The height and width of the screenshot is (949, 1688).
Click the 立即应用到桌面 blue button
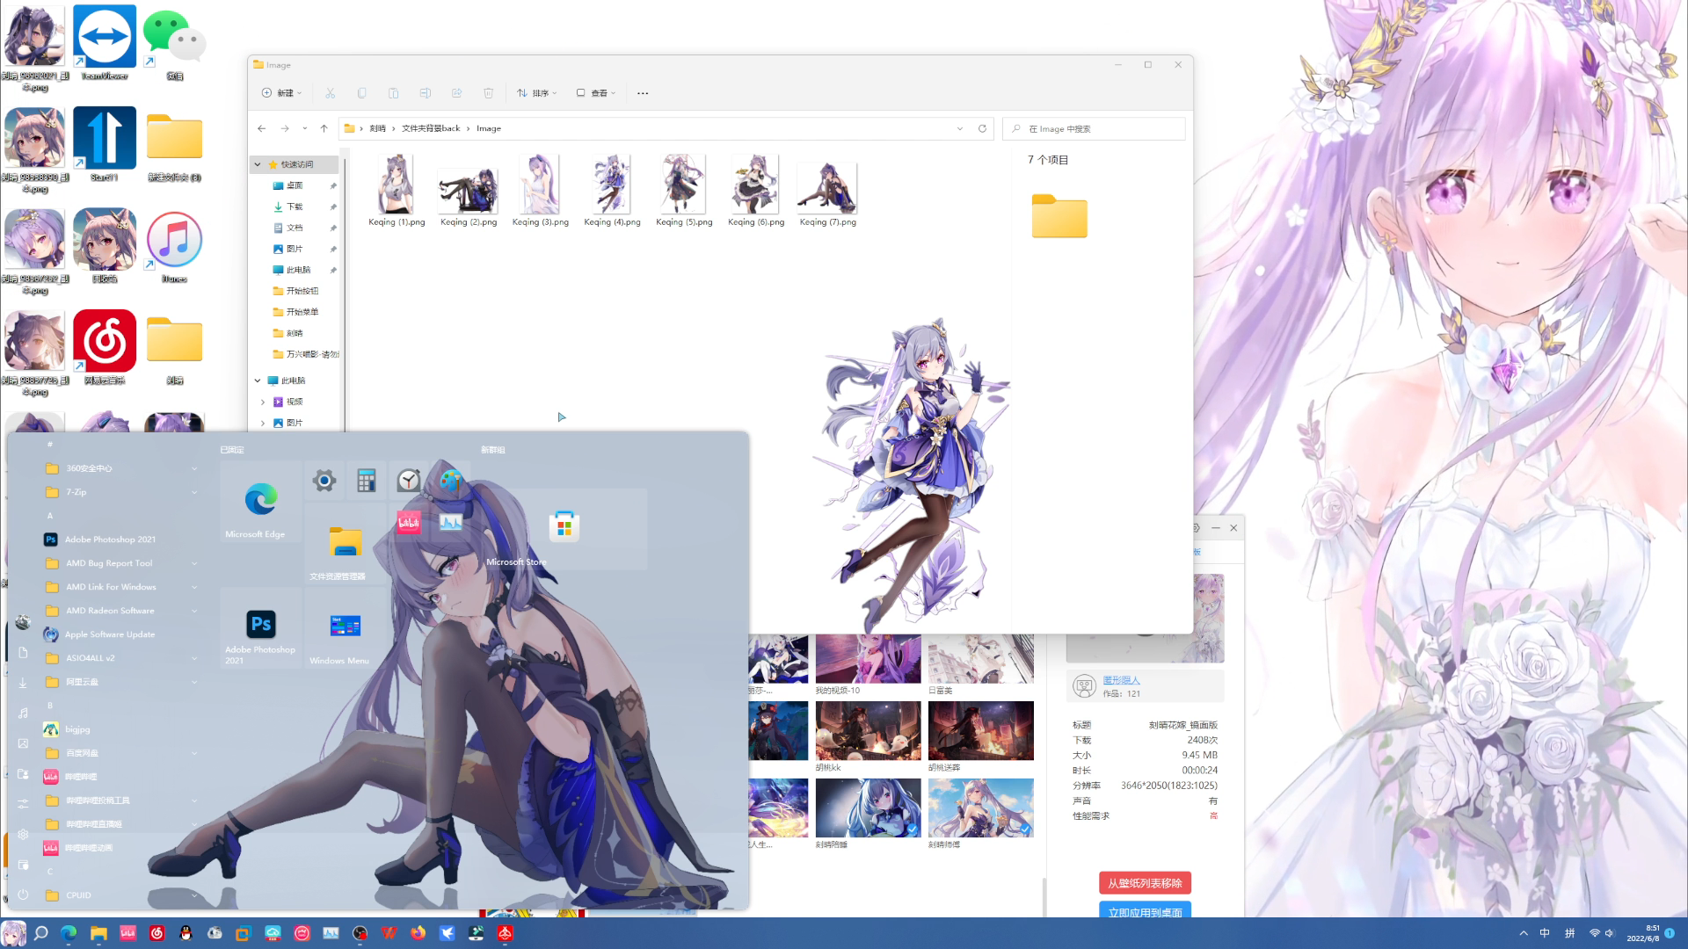pos(1144,912)
